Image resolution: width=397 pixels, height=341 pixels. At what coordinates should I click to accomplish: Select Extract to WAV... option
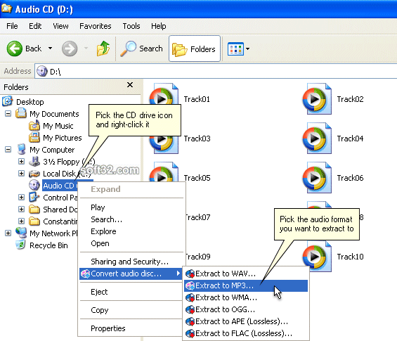click(246, 274)
